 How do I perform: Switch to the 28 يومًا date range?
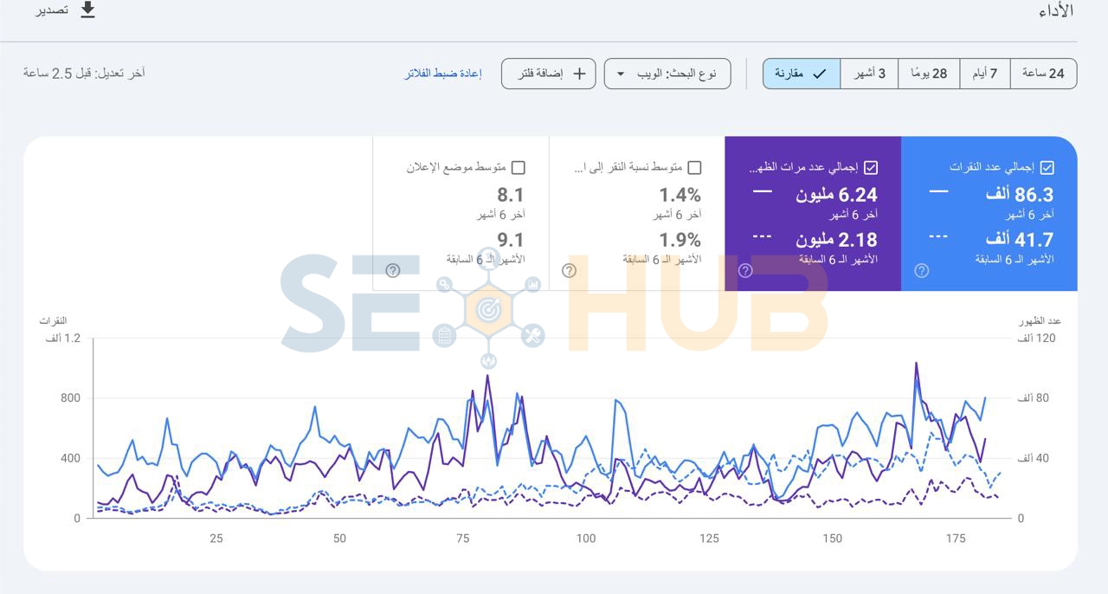[929, 74]
